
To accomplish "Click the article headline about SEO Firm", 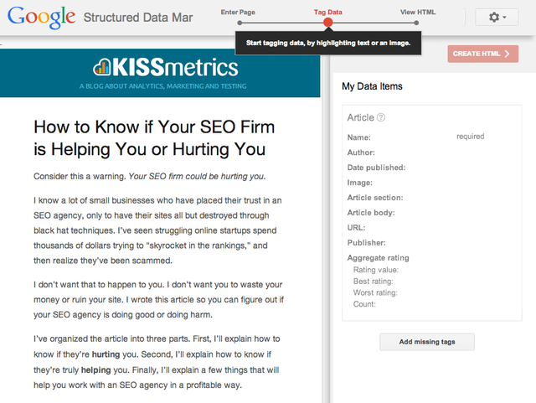I will pos(154,138).
